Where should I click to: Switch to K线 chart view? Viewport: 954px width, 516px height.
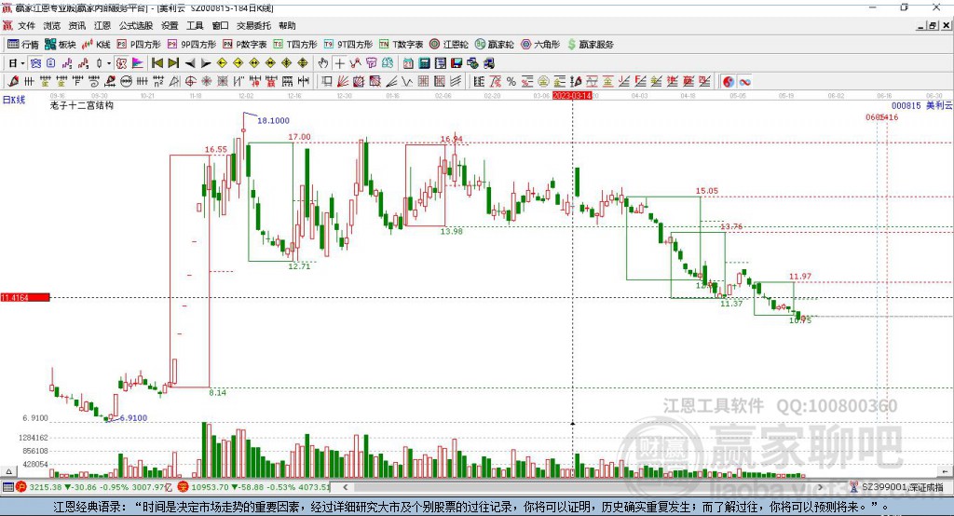(x=96, y=45)
